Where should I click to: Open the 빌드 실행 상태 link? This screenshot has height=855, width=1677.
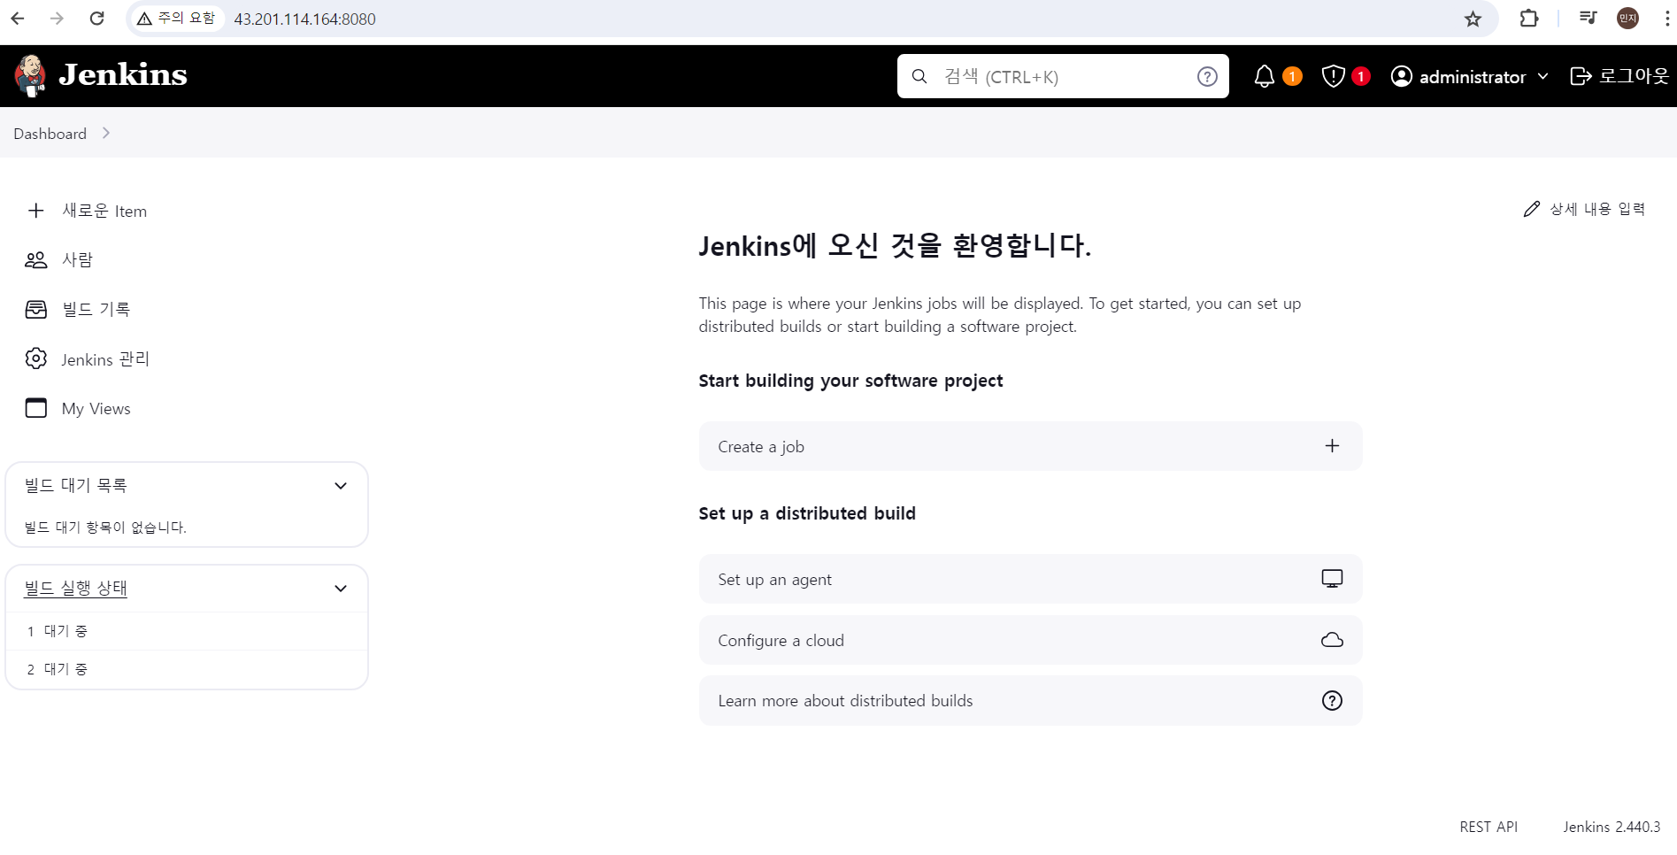pyautogui.click(x=76, y=589)
